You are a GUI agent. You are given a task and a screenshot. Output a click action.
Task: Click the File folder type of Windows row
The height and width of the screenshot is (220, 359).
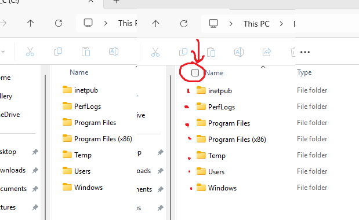point(312,188)
